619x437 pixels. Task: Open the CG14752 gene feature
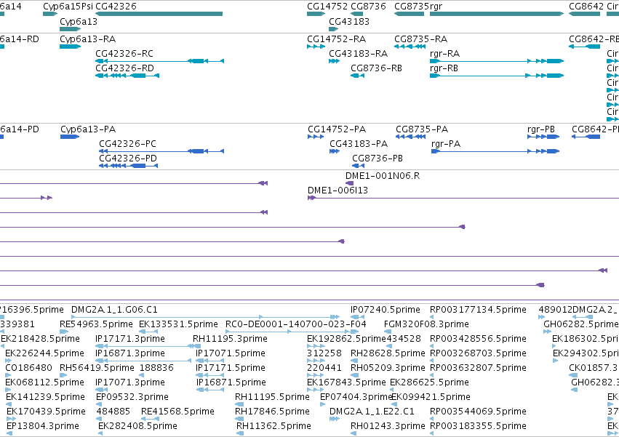316,14
